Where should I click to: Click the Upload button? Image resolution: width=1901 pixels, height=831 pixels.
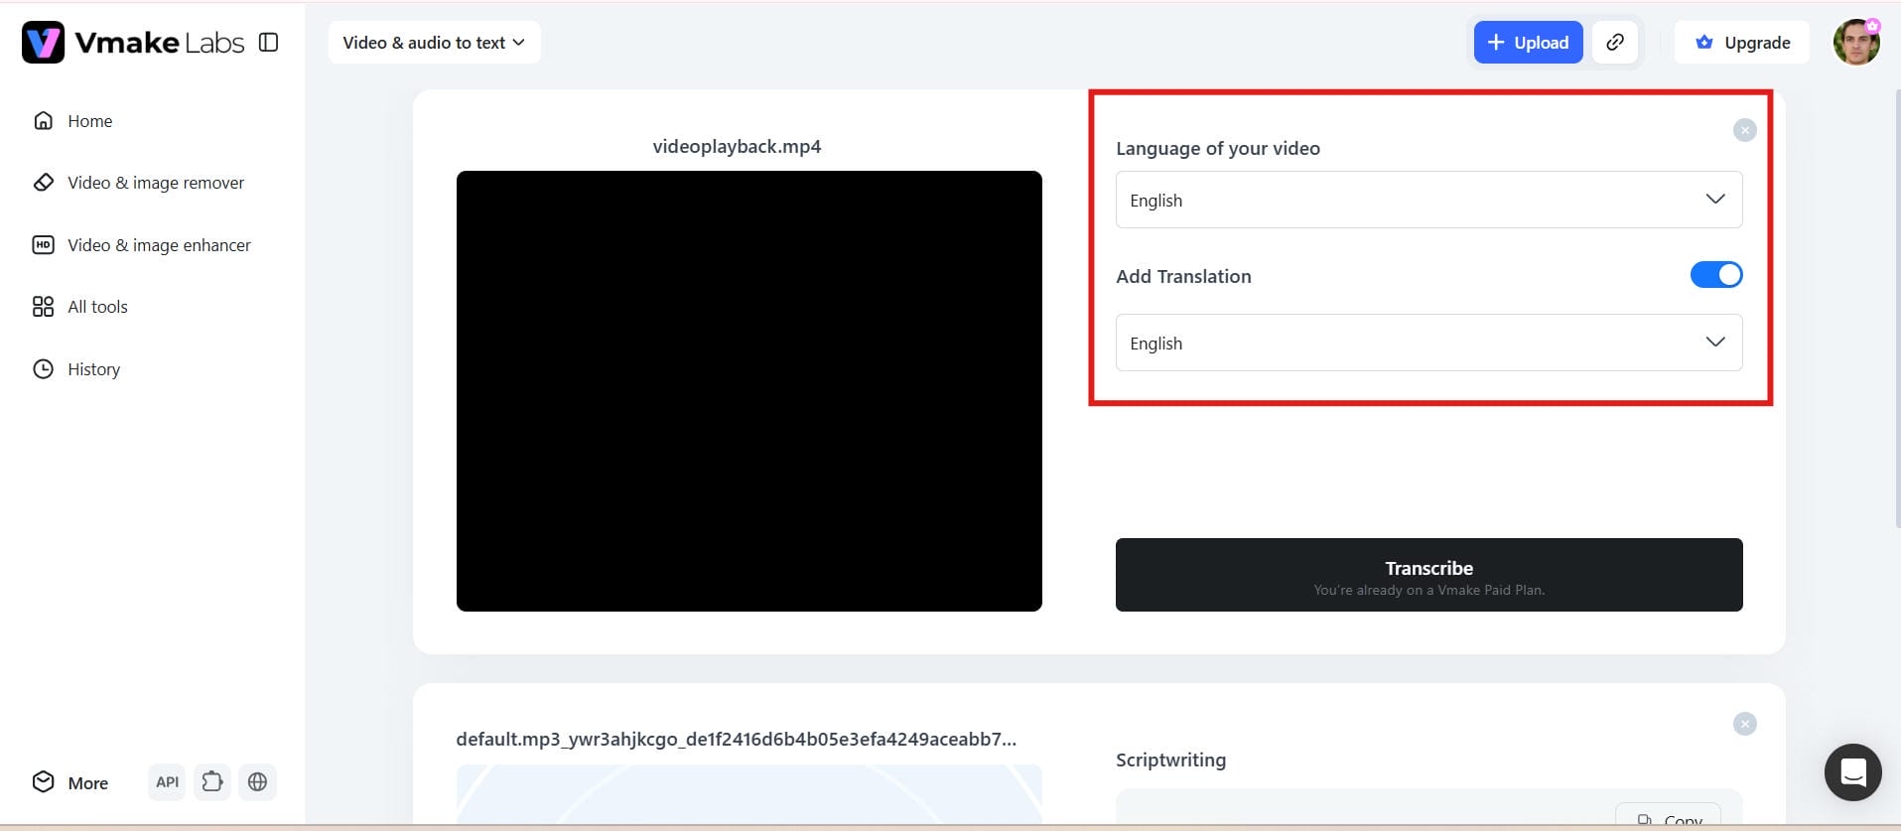pos(1528,43)
